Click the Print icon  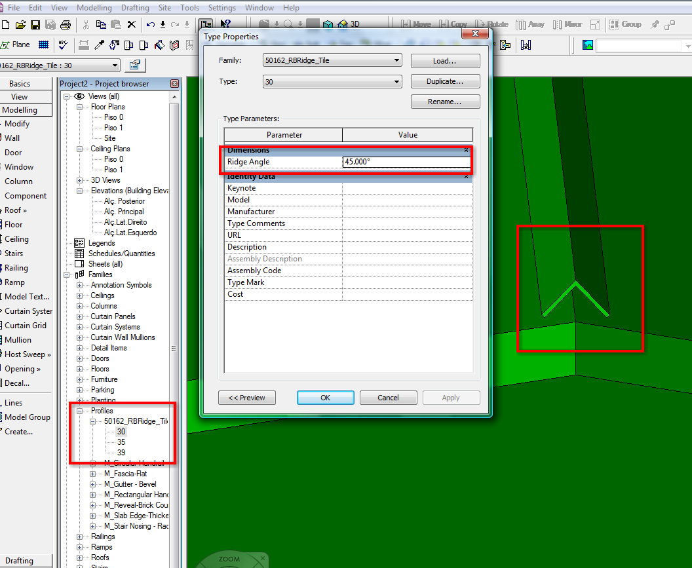click(x=66, y=24)
